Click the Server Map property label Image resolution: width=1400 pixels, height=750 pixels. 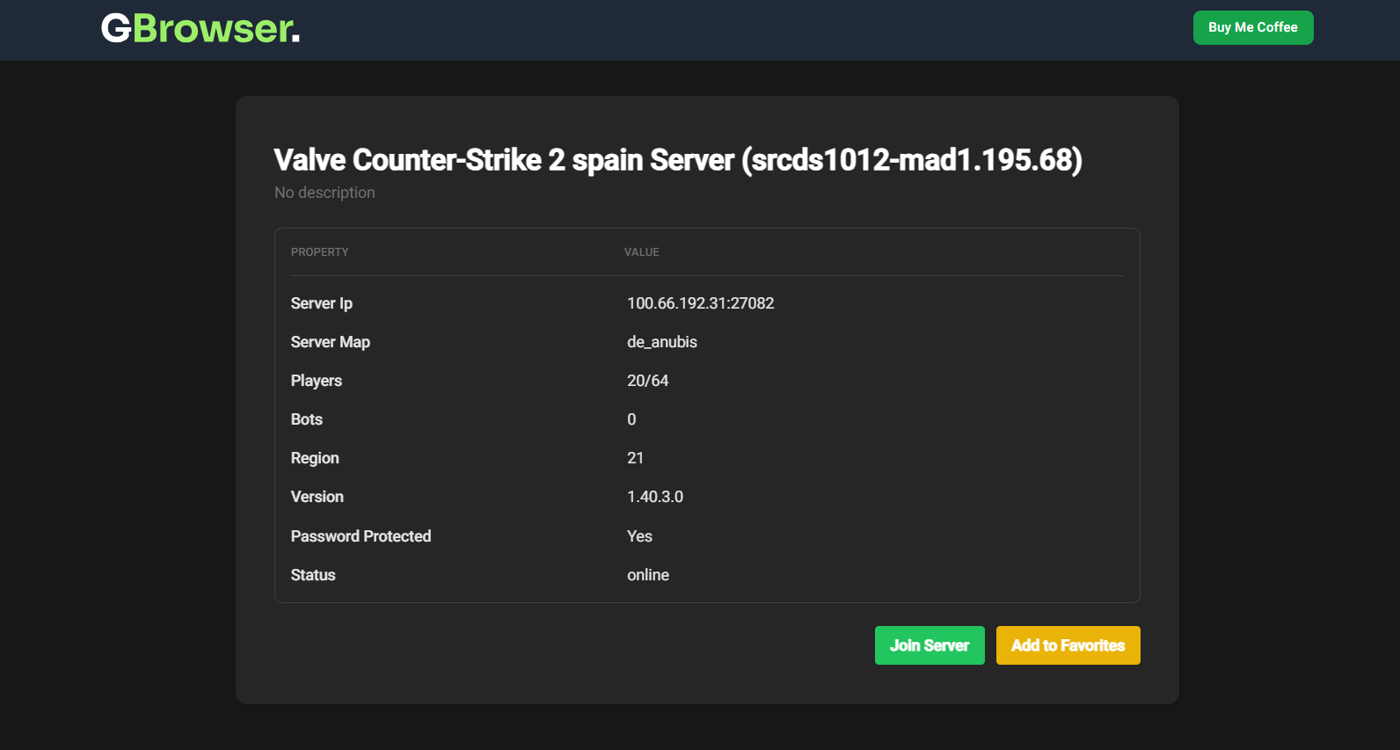331,342
